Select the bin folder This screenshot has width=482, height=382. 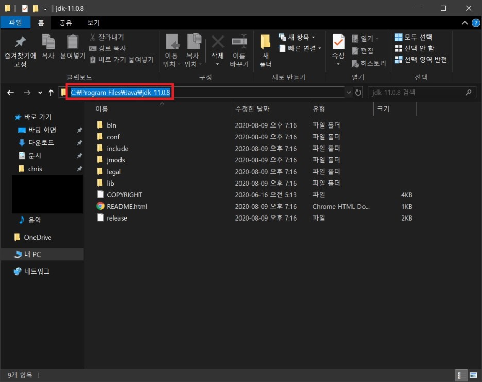[x=111, y=125]
